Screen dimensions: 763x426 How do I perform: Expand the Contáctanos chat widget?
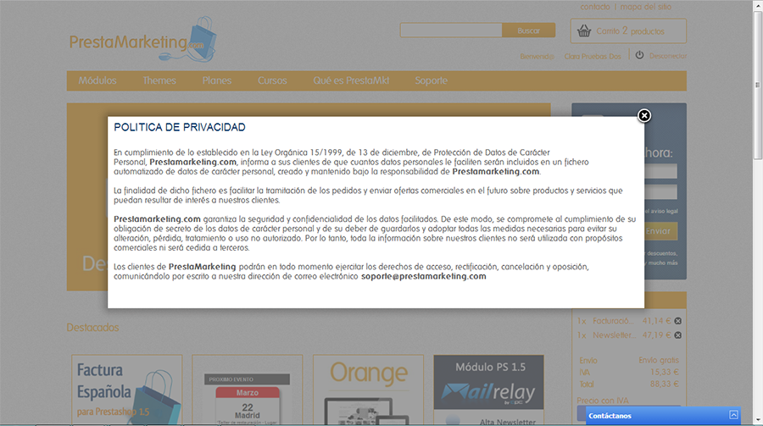(733, 415)
